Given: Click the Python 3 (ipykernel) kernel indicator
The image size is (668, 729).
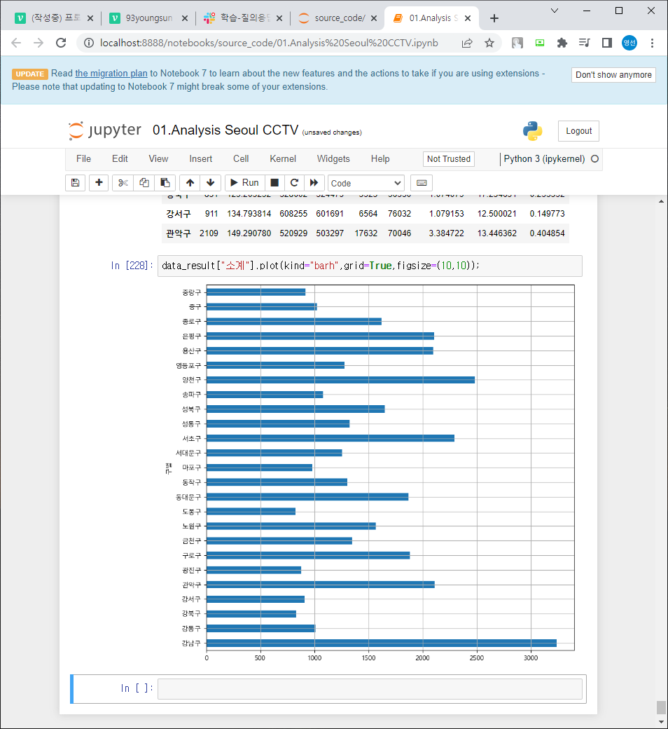Looking at the screenshot, I should pos(545,159).
